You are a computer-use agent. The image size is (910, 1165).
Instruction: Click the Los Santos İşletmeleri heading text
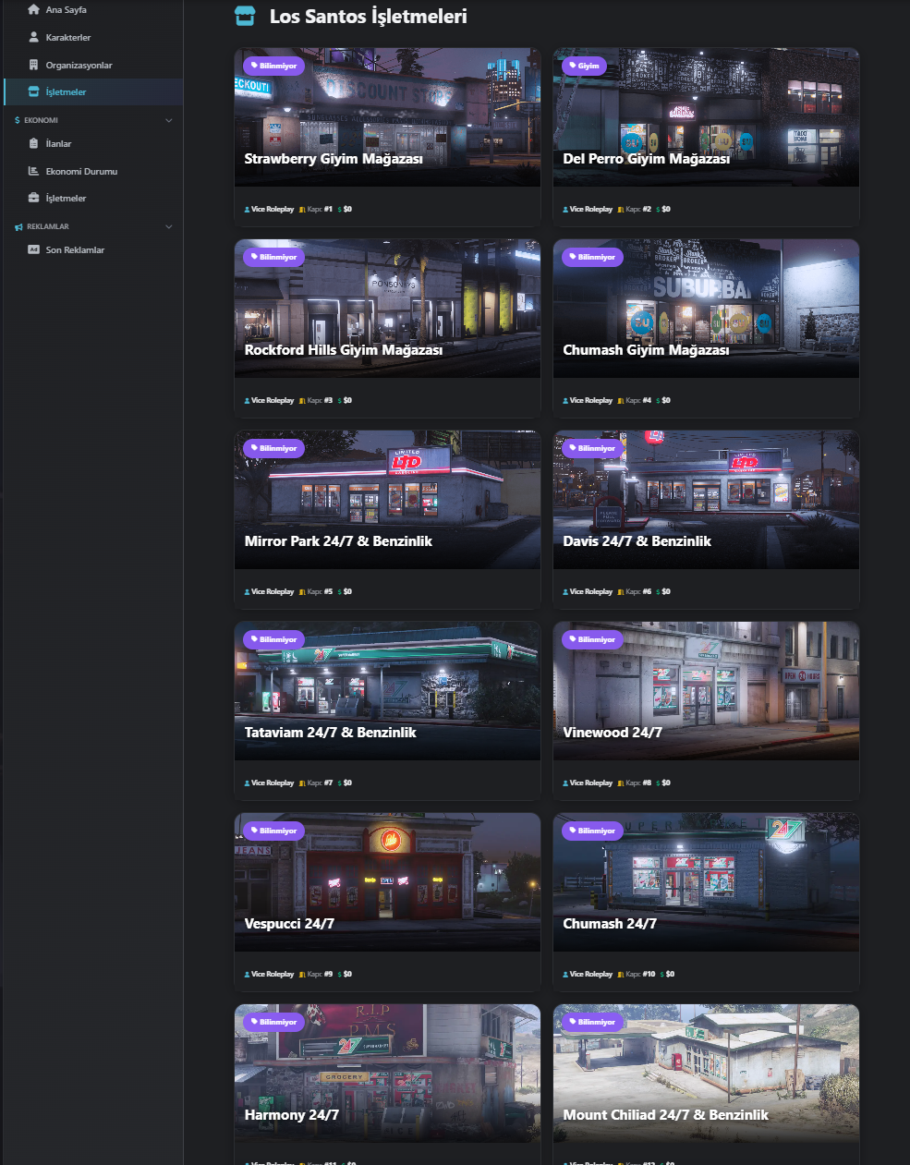pos(369,17)
